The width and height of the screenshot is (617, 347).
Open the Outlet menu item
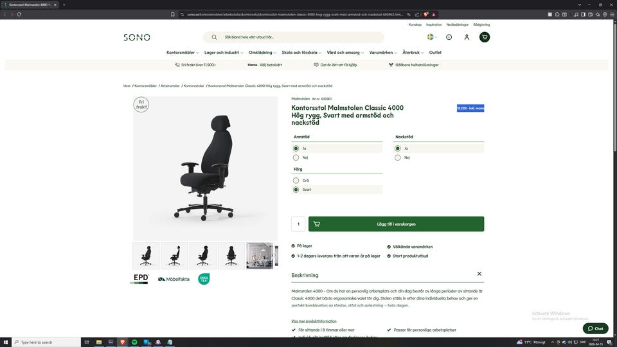435,52
